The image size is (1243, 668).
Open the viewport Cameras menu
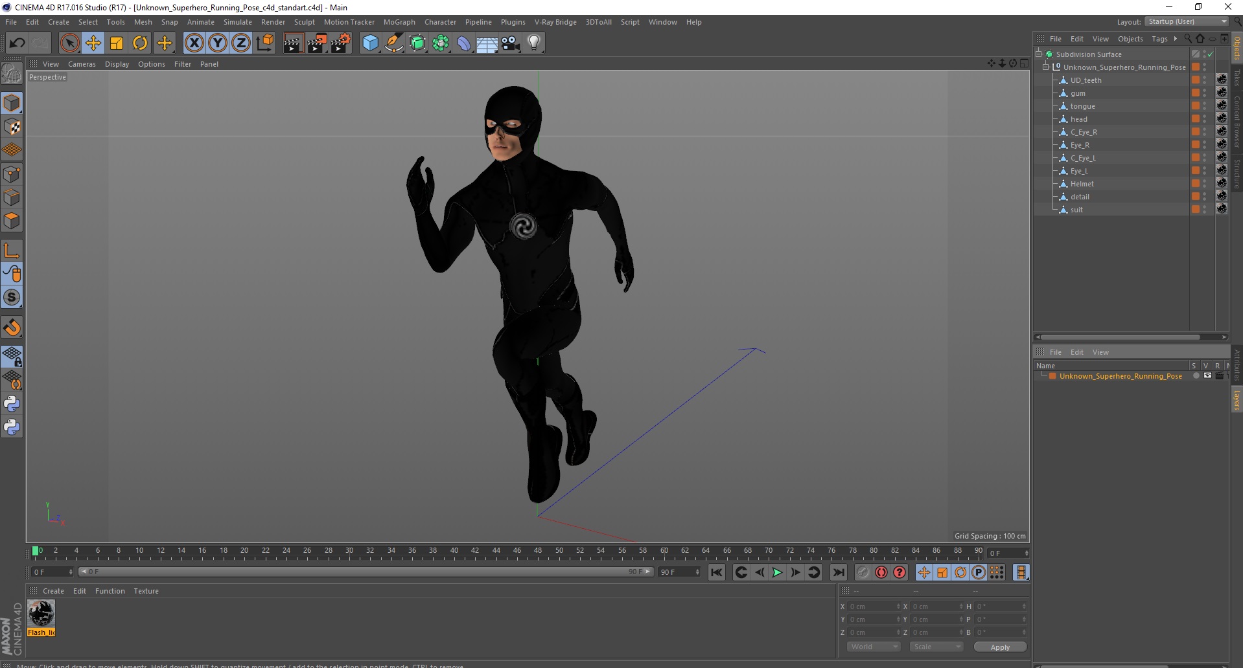[82, 64]
